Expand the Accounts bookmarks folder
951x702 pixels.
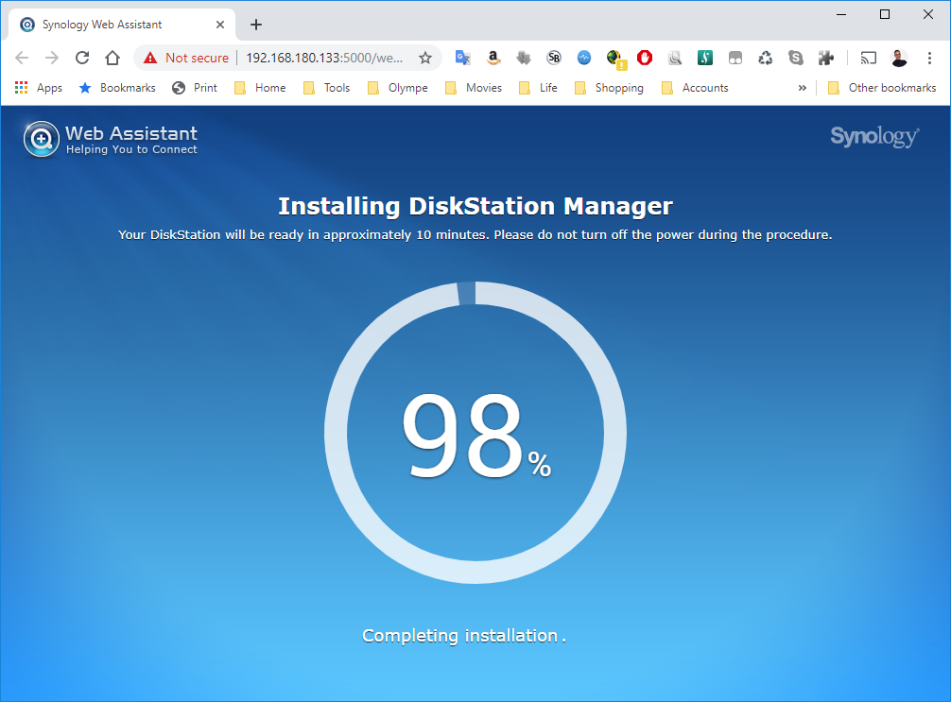coord(695,88)
